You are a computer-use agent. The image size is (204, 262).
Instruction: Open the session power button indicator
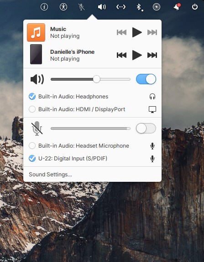click(x=194, y=7)
